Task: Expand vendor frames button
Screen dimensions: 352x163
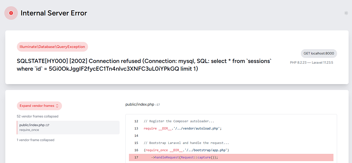Action: (39, 106)
